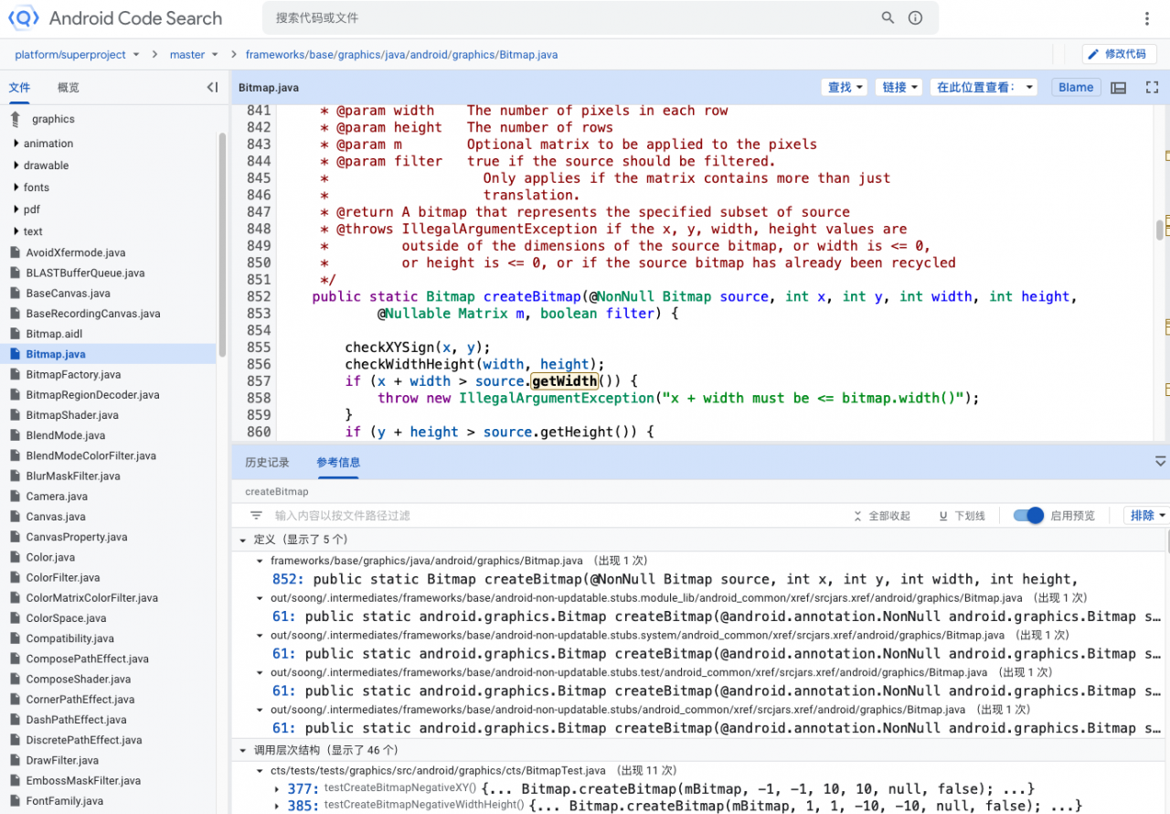1170x814 pixels.
Task: Open Canvas.java in file list
Action: [57, 517]
